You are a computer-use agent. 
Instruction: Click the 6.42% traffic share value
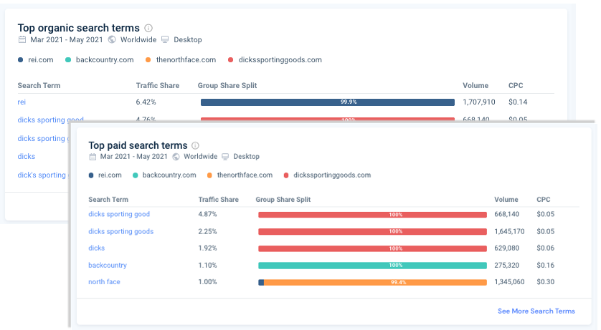[x=146, y=102]
